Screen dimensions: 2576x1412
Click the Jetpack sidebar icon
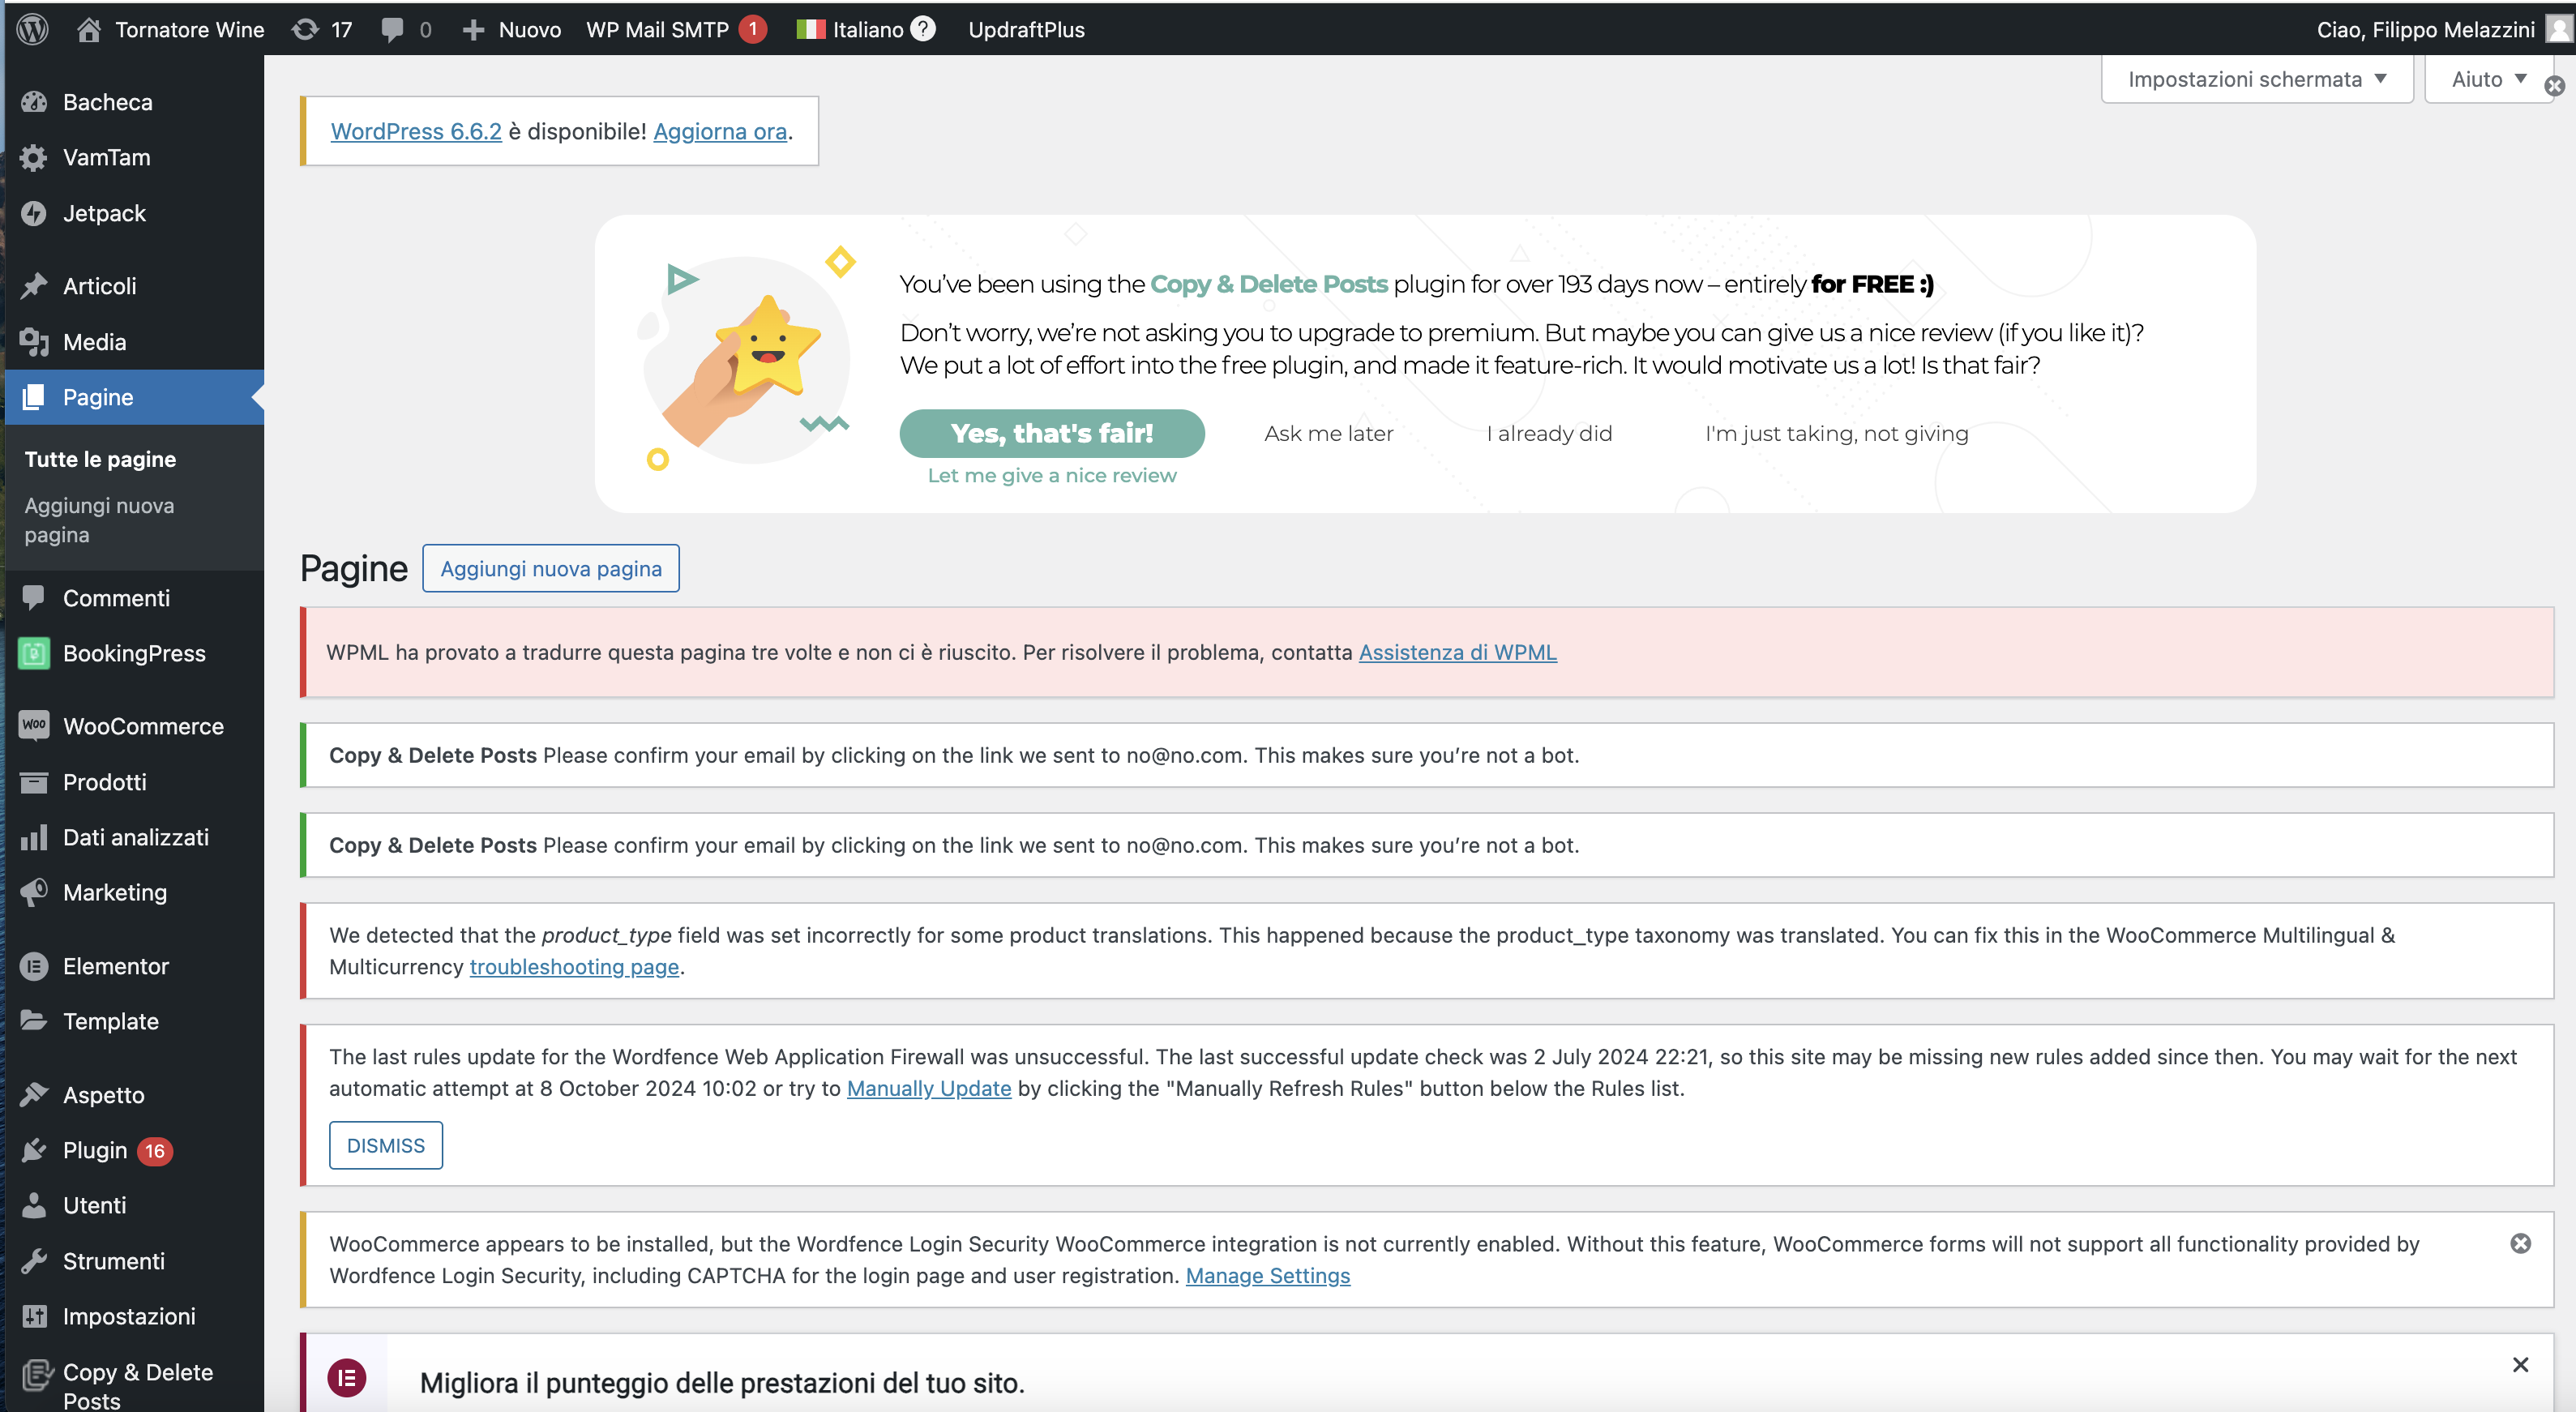pos(34,213)
